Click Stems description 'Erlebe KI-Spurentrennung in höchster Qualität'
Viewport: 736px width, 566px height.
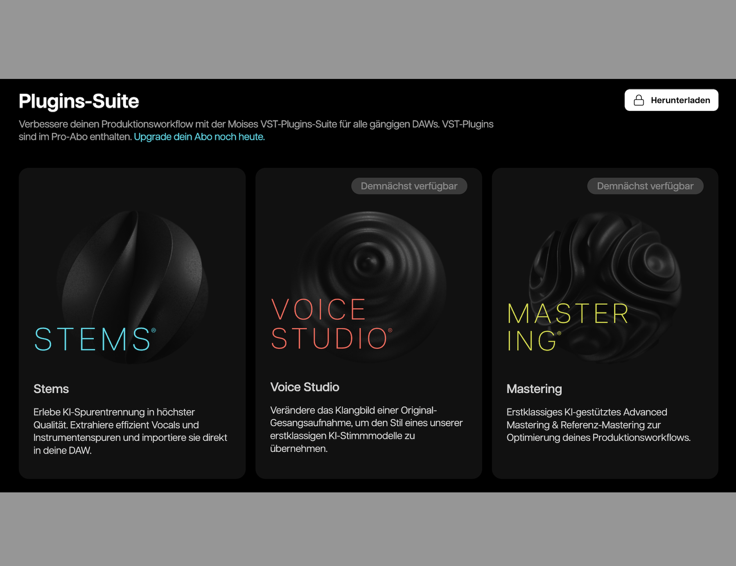116,418
